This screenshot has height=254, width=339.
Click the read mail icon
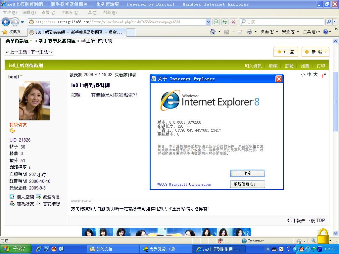[x=240, y=32]
